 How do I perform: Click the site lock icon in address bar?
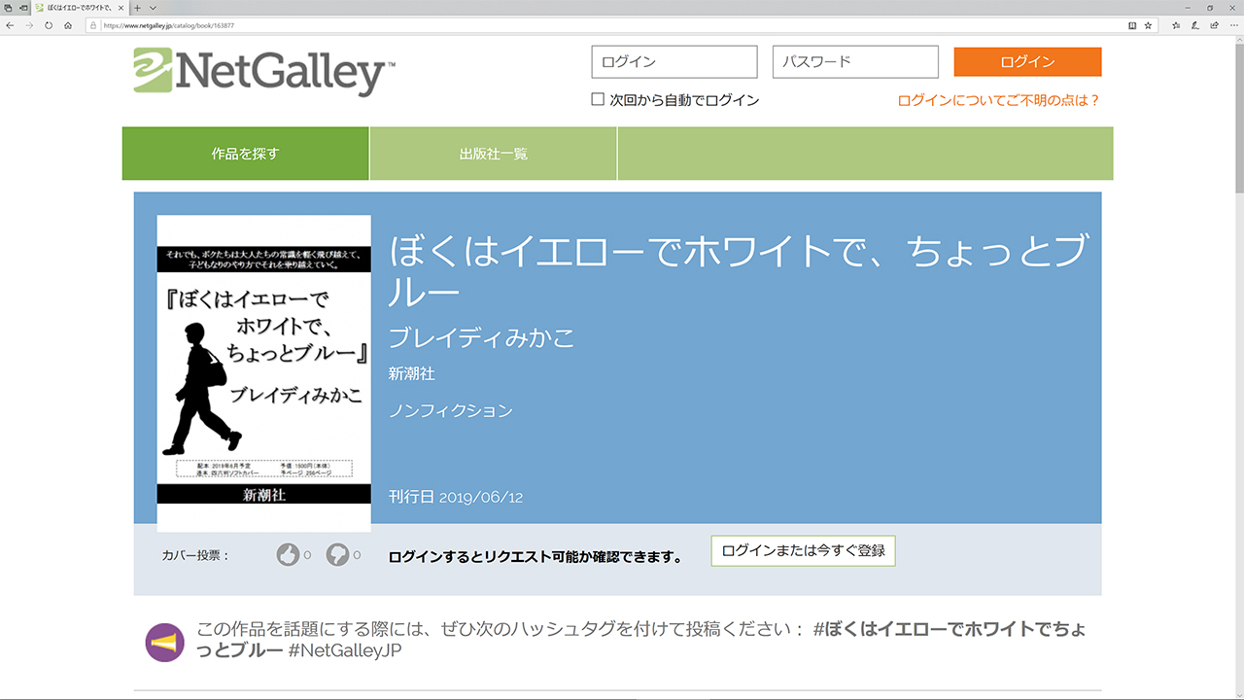(x=93, y=25)
